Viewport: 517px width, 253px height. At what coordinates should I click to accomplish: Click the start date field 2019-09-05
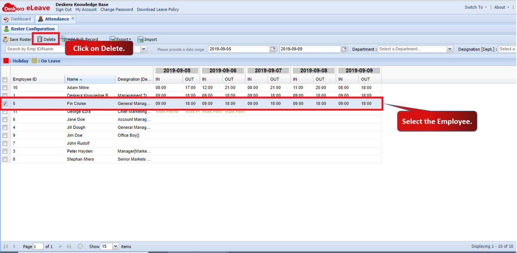pos(239,49)
